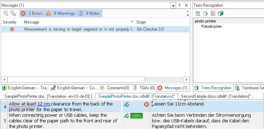Click the left arrow of the horizontal scrollbar
The image size is (264, 129).
click(x=4, y=79)
